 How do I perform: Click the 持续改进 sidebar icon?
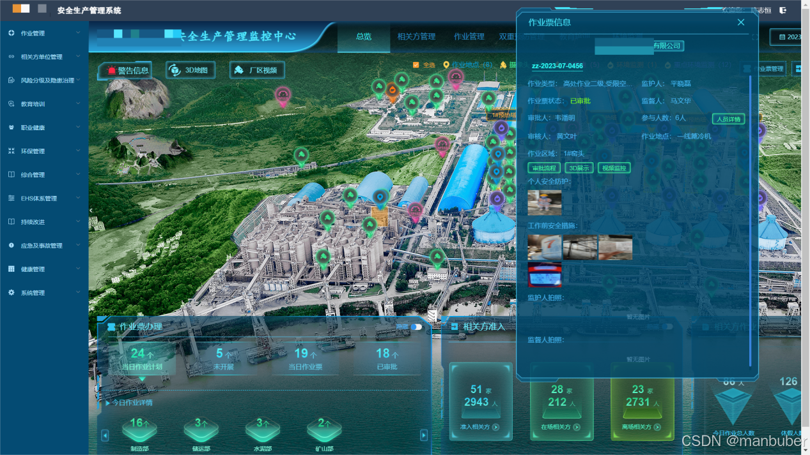12,222
